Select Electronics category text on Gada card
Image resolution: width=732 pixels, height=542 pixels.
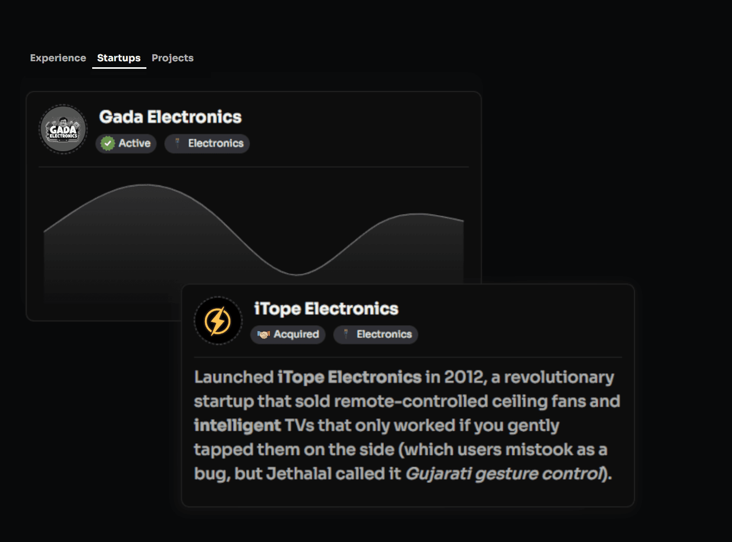point(216,144)
